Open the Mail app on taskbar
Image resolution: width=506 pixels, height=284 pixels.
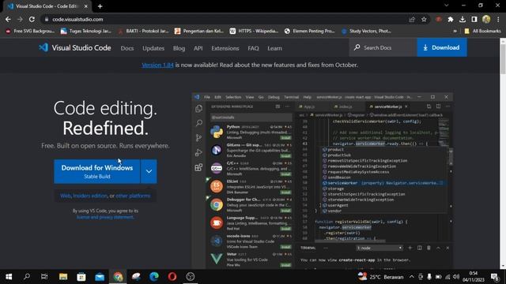click(100, 277)
